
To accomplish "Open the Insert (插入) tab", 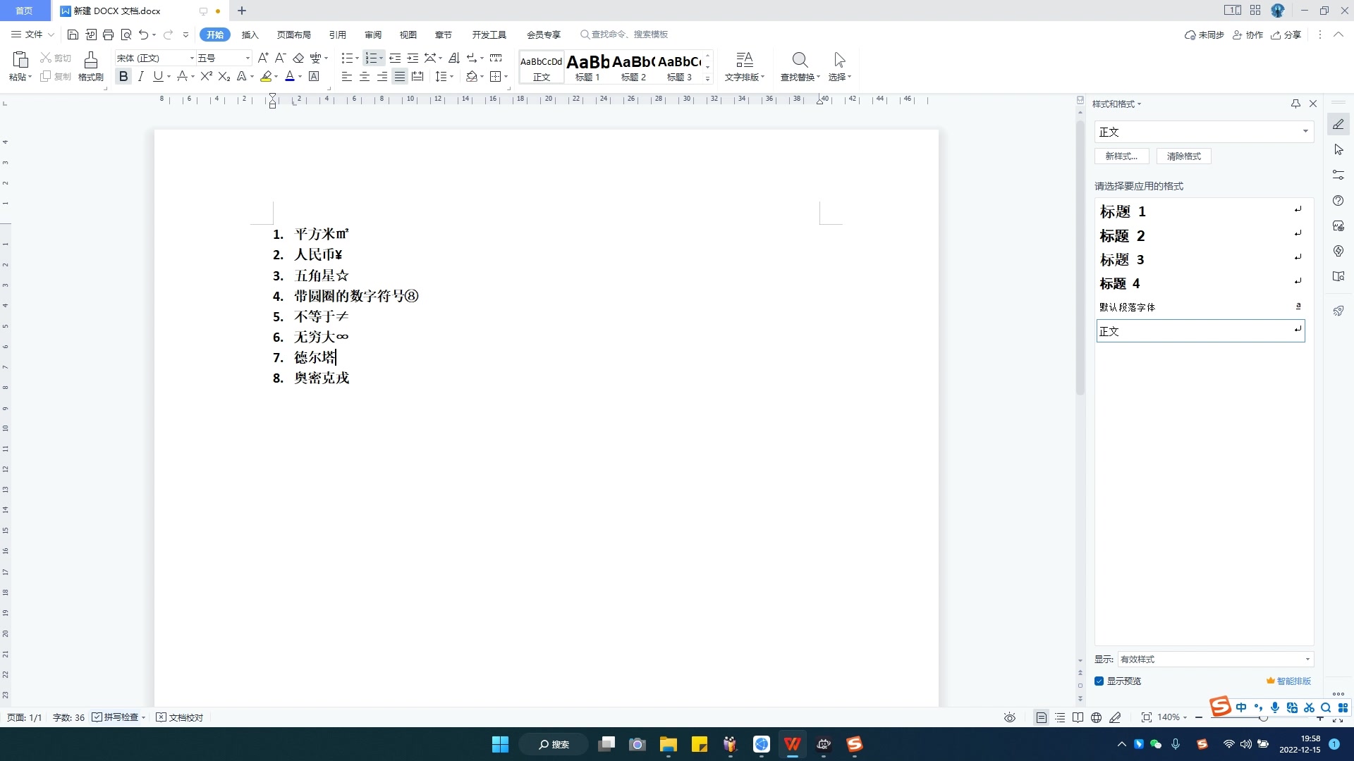I will (250, 35).
